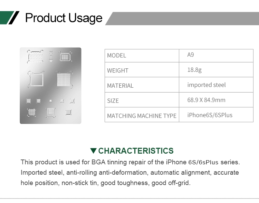Viewport: 259px width, 203px height.
Task: Click the SIZE label cell
Action: (x=142, y=100)
